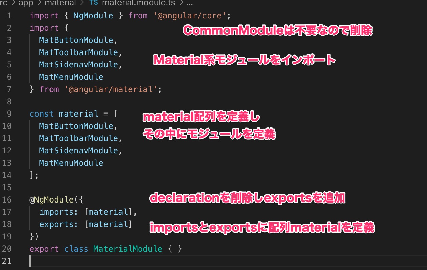Click the "material.module.ts" breadcrumb label
The height and width of the screenshot is (270, 427).
(x=139, y=4)
